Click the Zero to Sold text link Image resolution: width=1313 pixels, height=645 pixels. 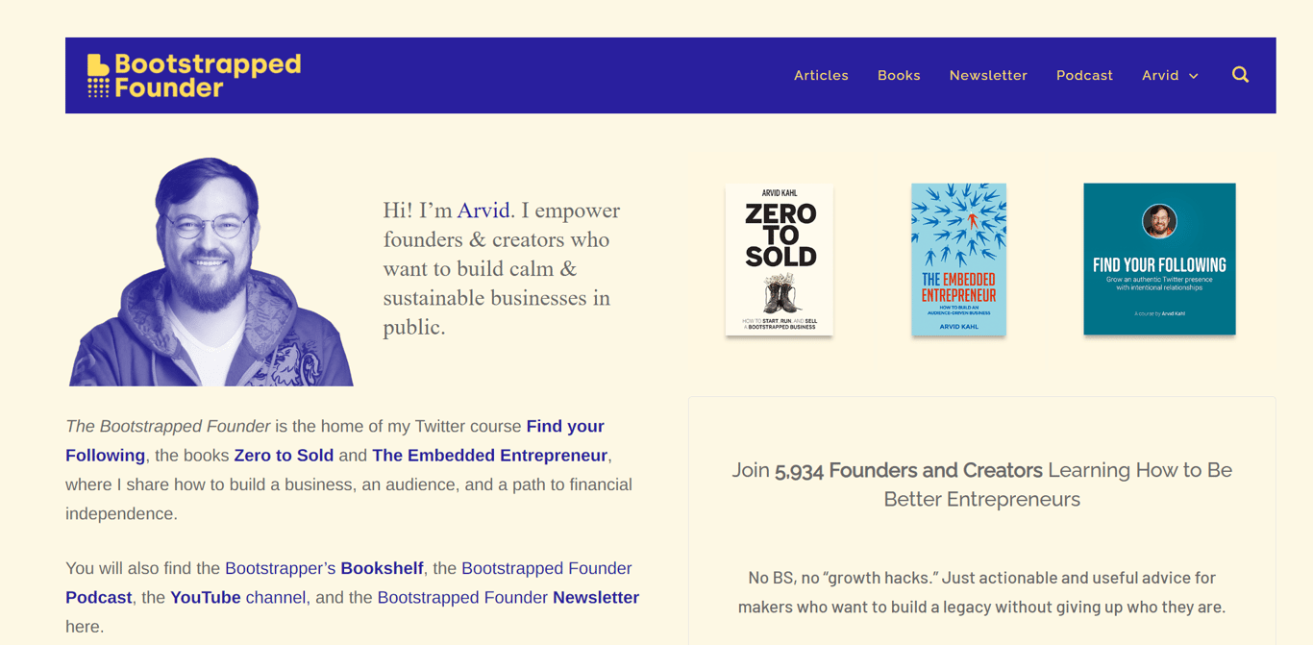tap(284, 456)
